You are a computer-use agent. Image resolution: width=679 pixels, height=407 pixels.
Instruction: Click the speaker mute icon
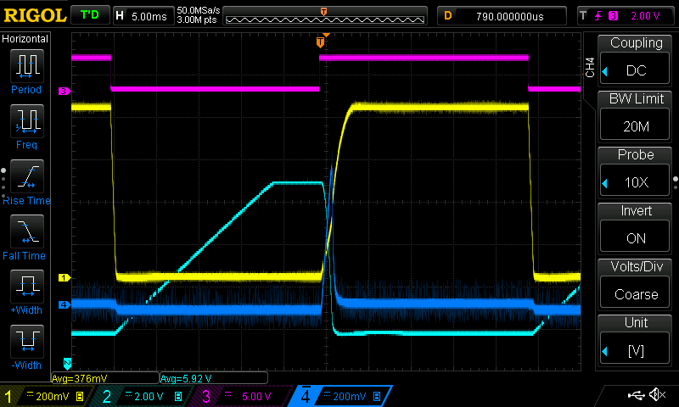657,395
